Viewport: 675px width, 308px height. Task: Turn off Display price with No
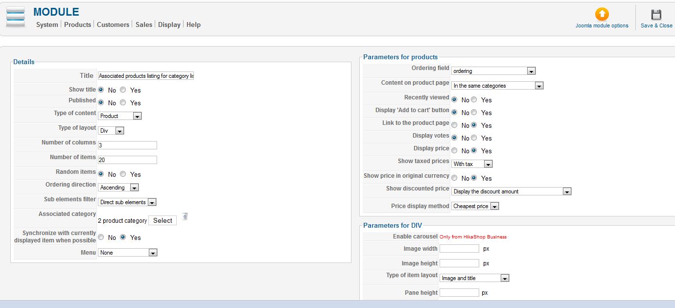coord(455,151)
